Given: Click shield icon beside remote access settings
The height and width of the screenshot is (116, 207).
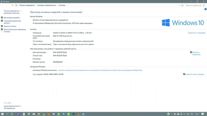Looking at the screenshot, I should [x=2, y=21].
